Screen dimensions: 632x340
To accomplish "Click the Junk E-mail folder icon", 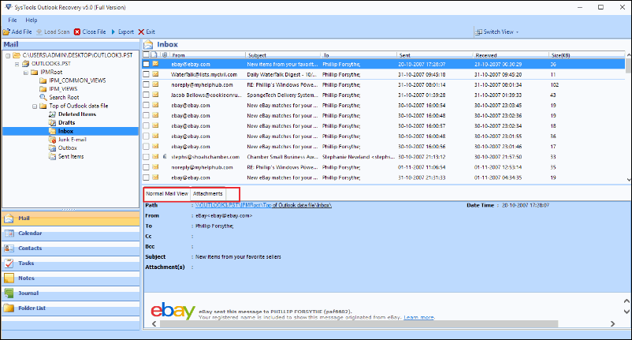I will 52,140.
